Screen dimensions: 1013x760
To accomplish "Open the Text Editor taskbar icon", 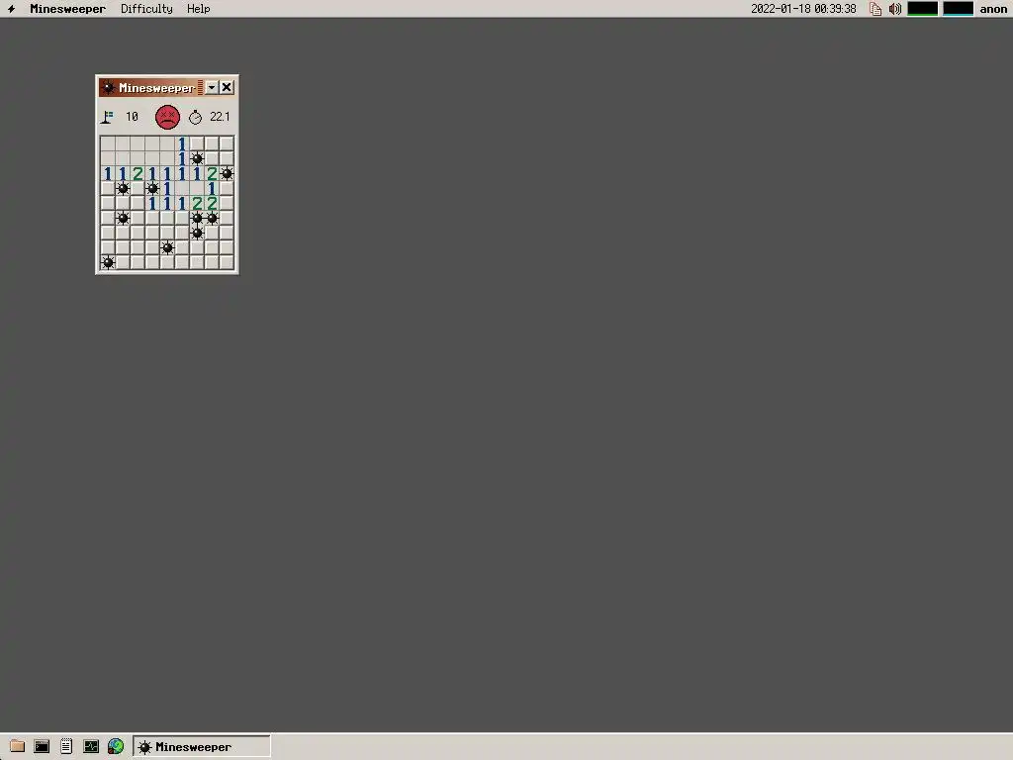I will point(66,746).
